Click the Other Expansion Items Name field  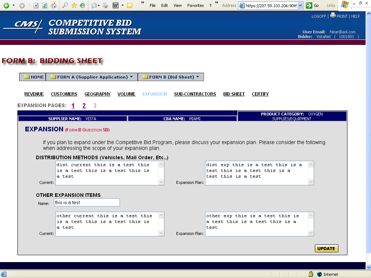87,202
